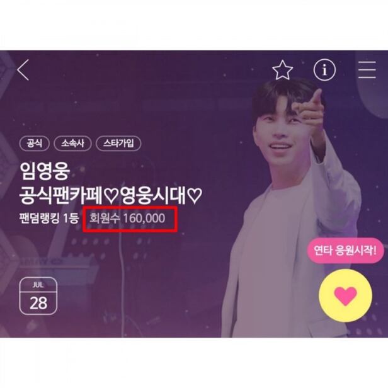This screenshot has height=388, width=388.
Task: Open the JUL 28 calendar icon
Action: point(38,296)
